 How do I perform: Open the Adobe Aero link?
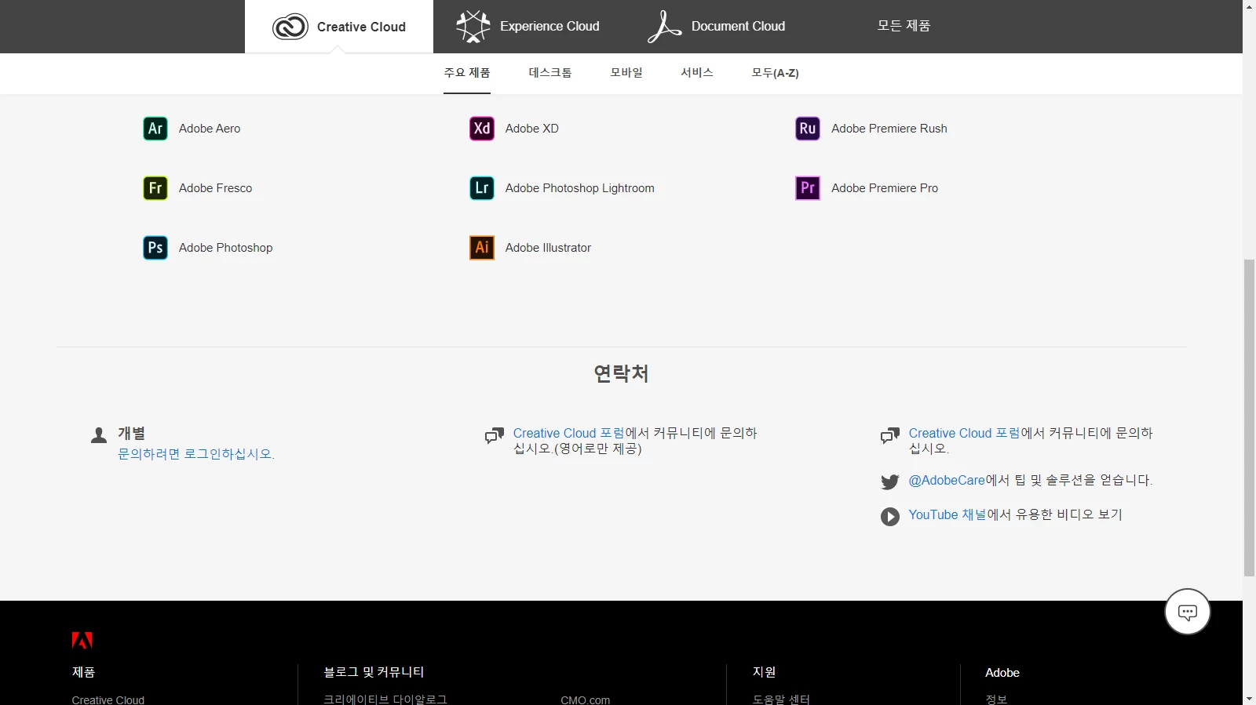pyautogui.click(x=210, y=129)
